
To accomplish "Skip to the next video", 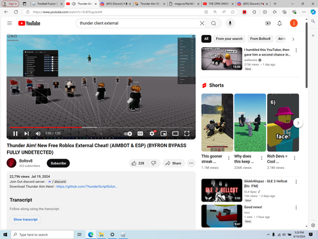I will click(x=26, y=133).
